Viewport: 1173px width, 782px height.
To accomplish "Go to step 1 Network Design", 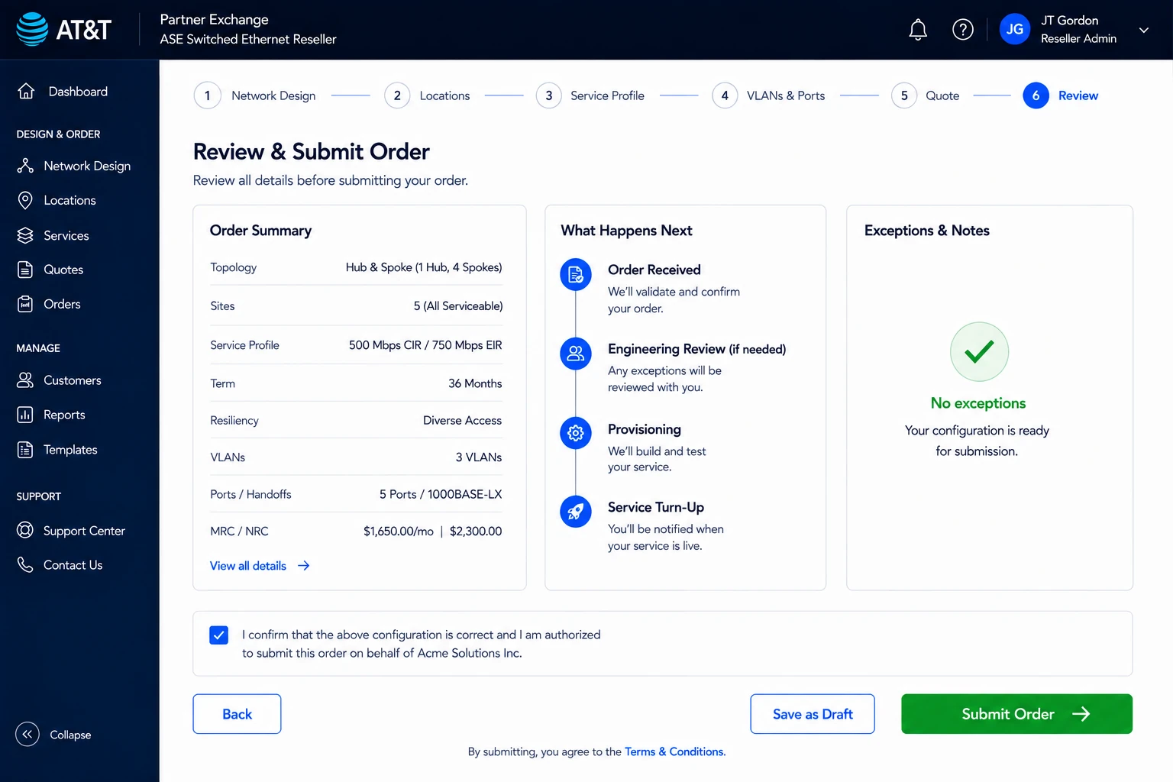I will pyautogui.click(x=254, y=95).
